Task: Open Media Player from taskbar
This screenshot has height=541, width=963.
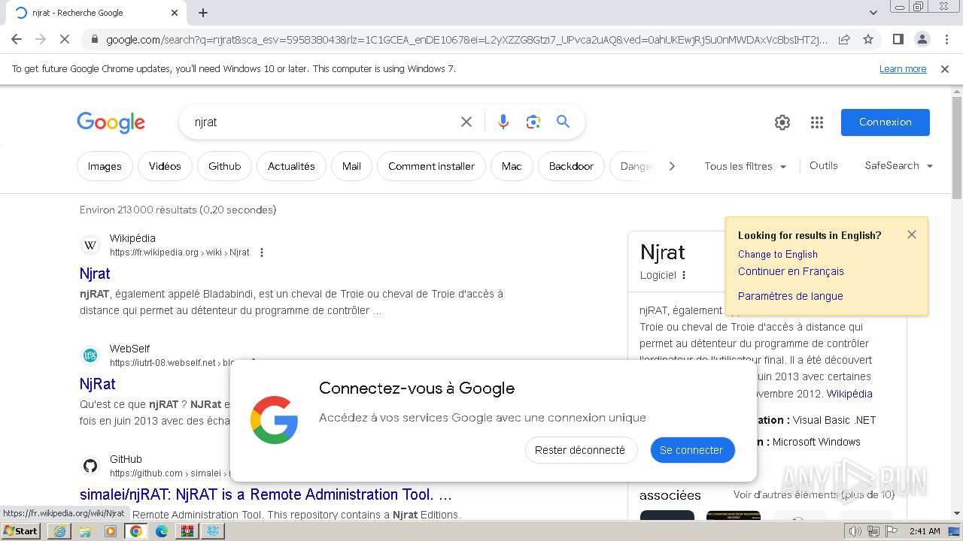Action: (x=111, y=531)
